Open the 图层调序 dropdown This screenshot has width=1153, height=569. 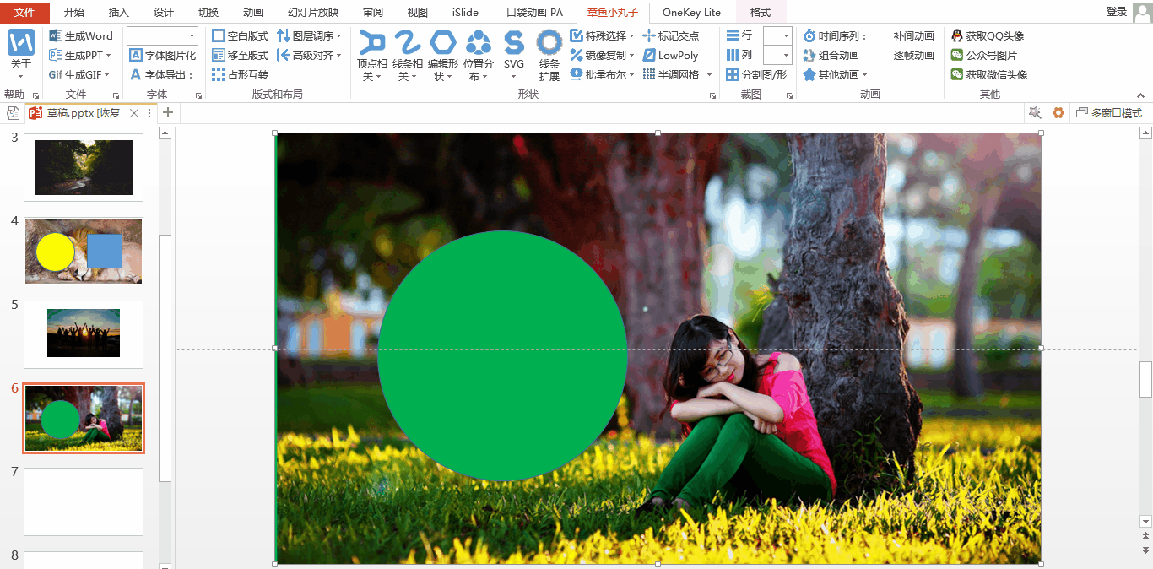coord(310,35)
